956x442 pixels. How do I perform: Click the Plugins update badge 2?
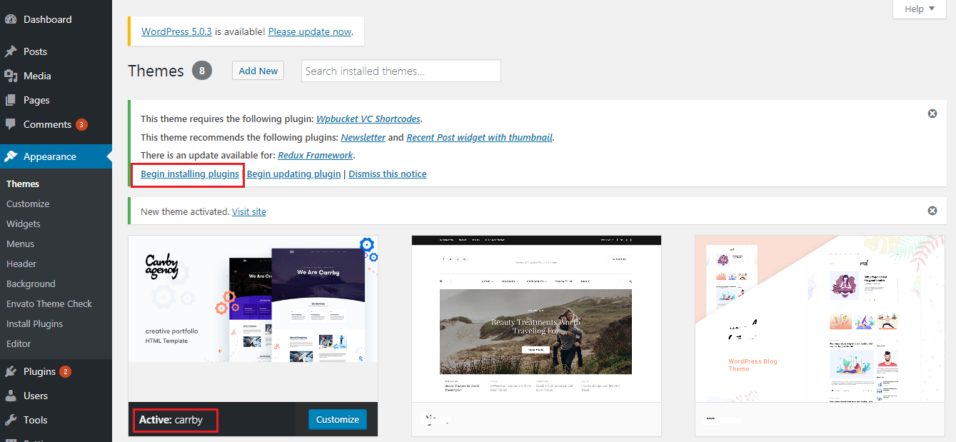pos(65,371)
